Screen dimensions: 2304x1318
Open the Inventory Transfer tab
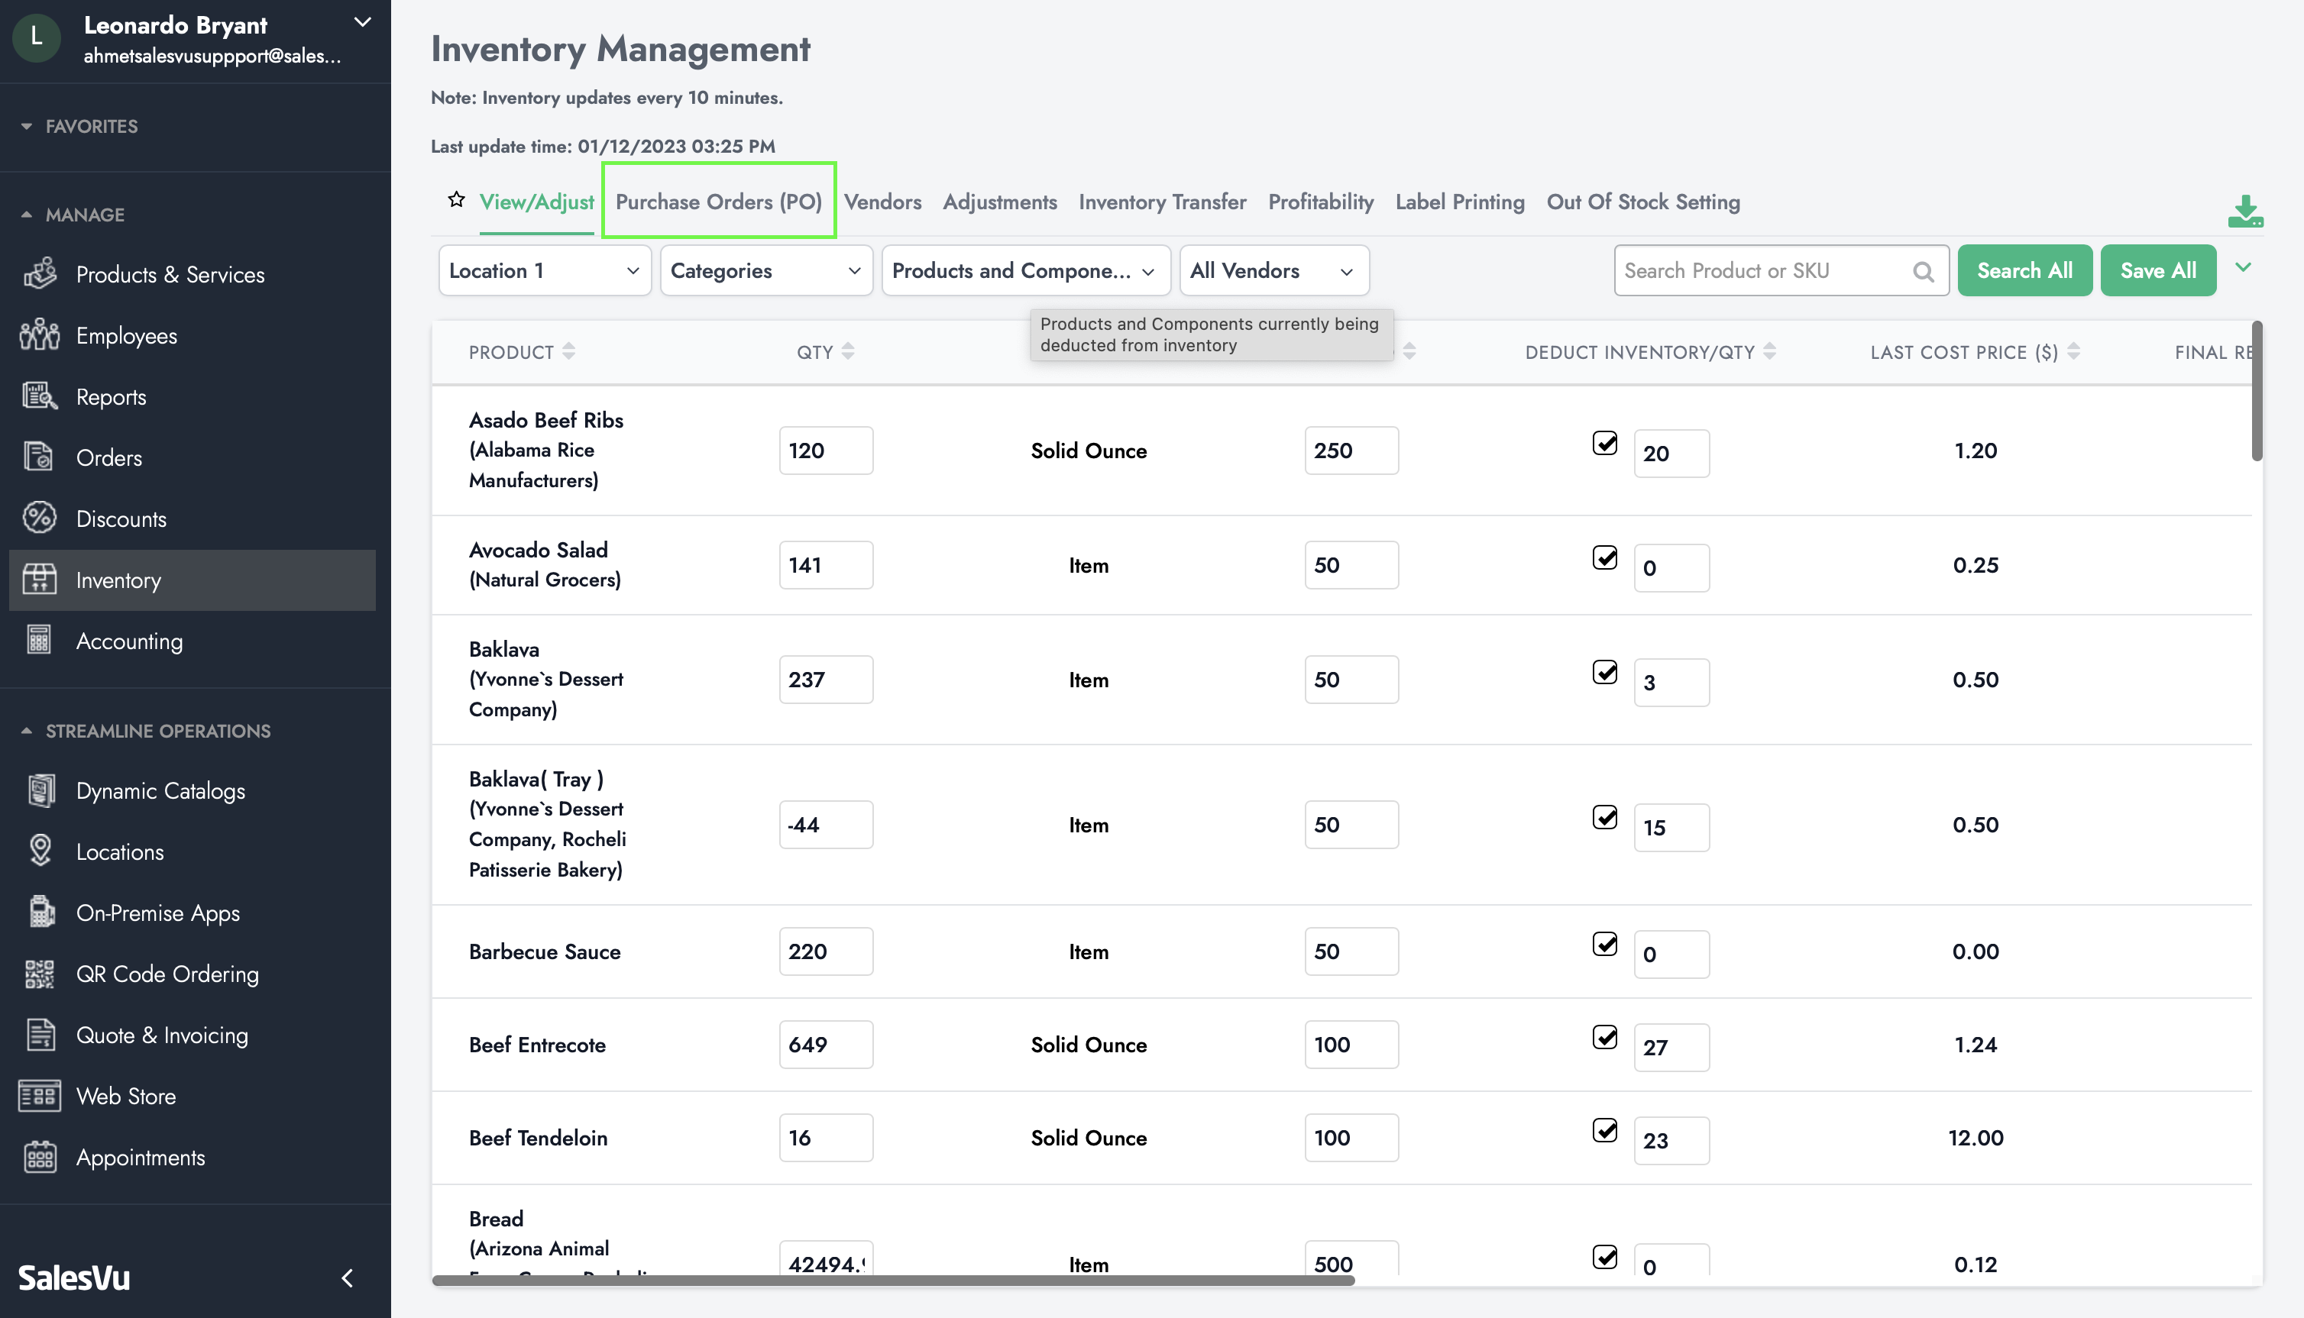coord(1163,202)
